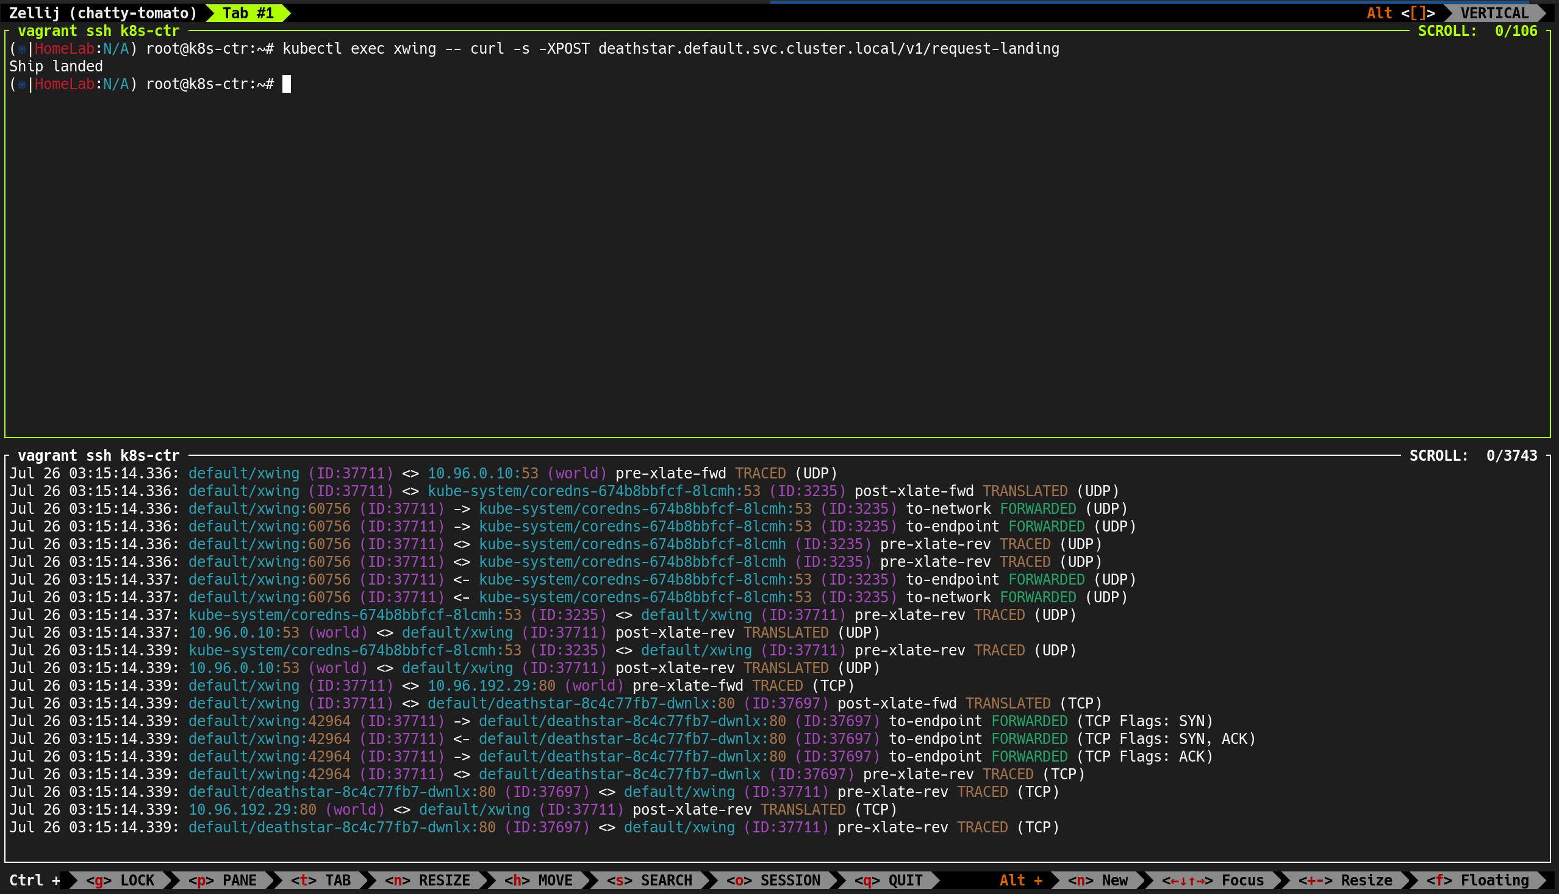Click the kubernetes wheel icon in first prompt
1559x894 pixels.
click(x=22, y=49)
